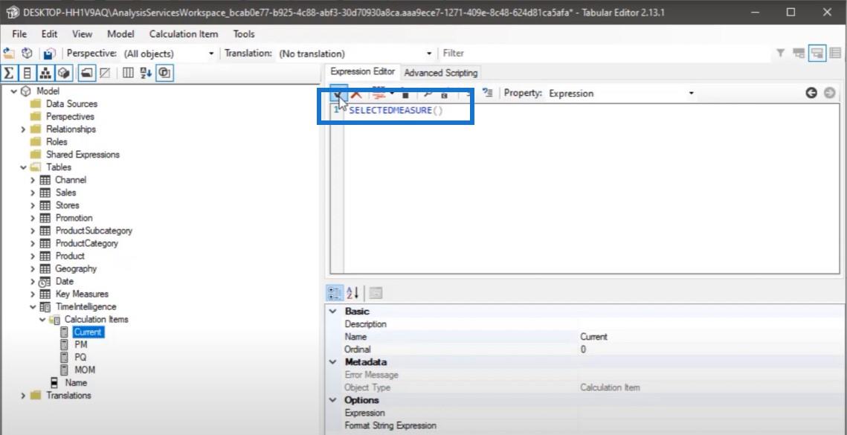Collapse the Calculation Items node

(42, 320)
